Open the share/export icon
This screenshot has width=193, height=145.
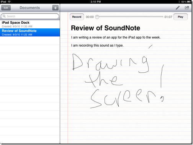(x=187, y=8)
